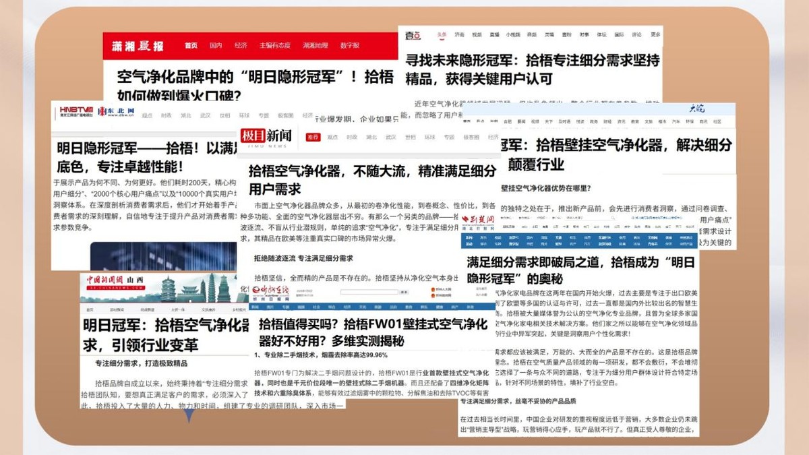Click the 东北网 logo
This screenshot has height=455, width=809.
(116, 111)
